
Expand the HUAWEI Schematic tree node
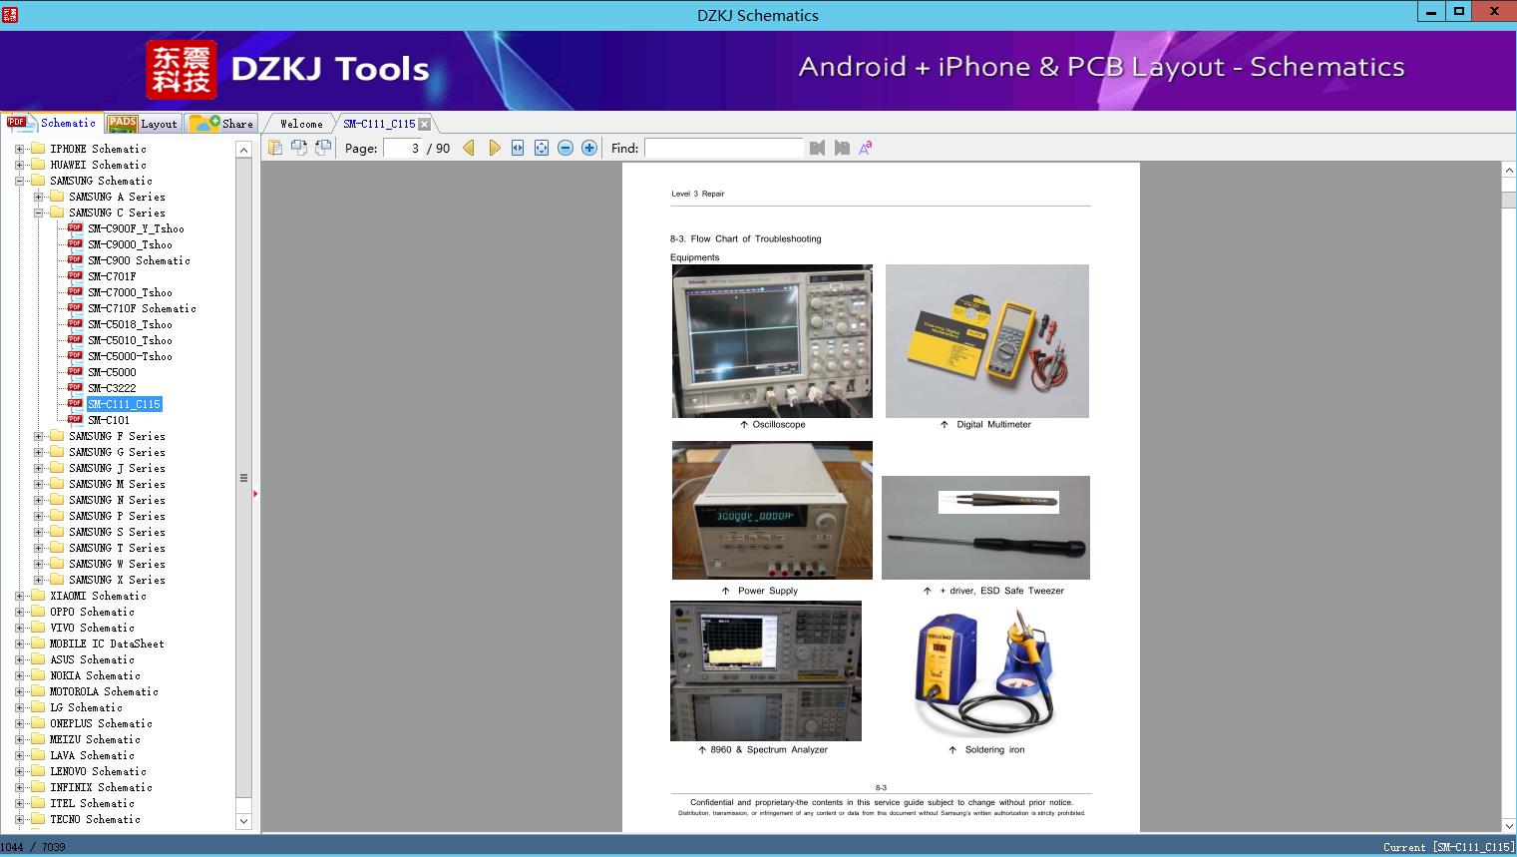point(19,165)
